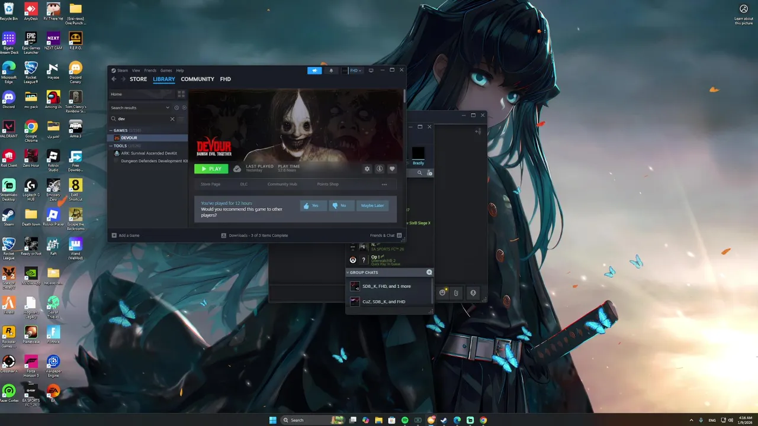Image resolution: width=758 pixels, height=426 pixels.
Task: Open the View menu
Action: tap(136, 70)
